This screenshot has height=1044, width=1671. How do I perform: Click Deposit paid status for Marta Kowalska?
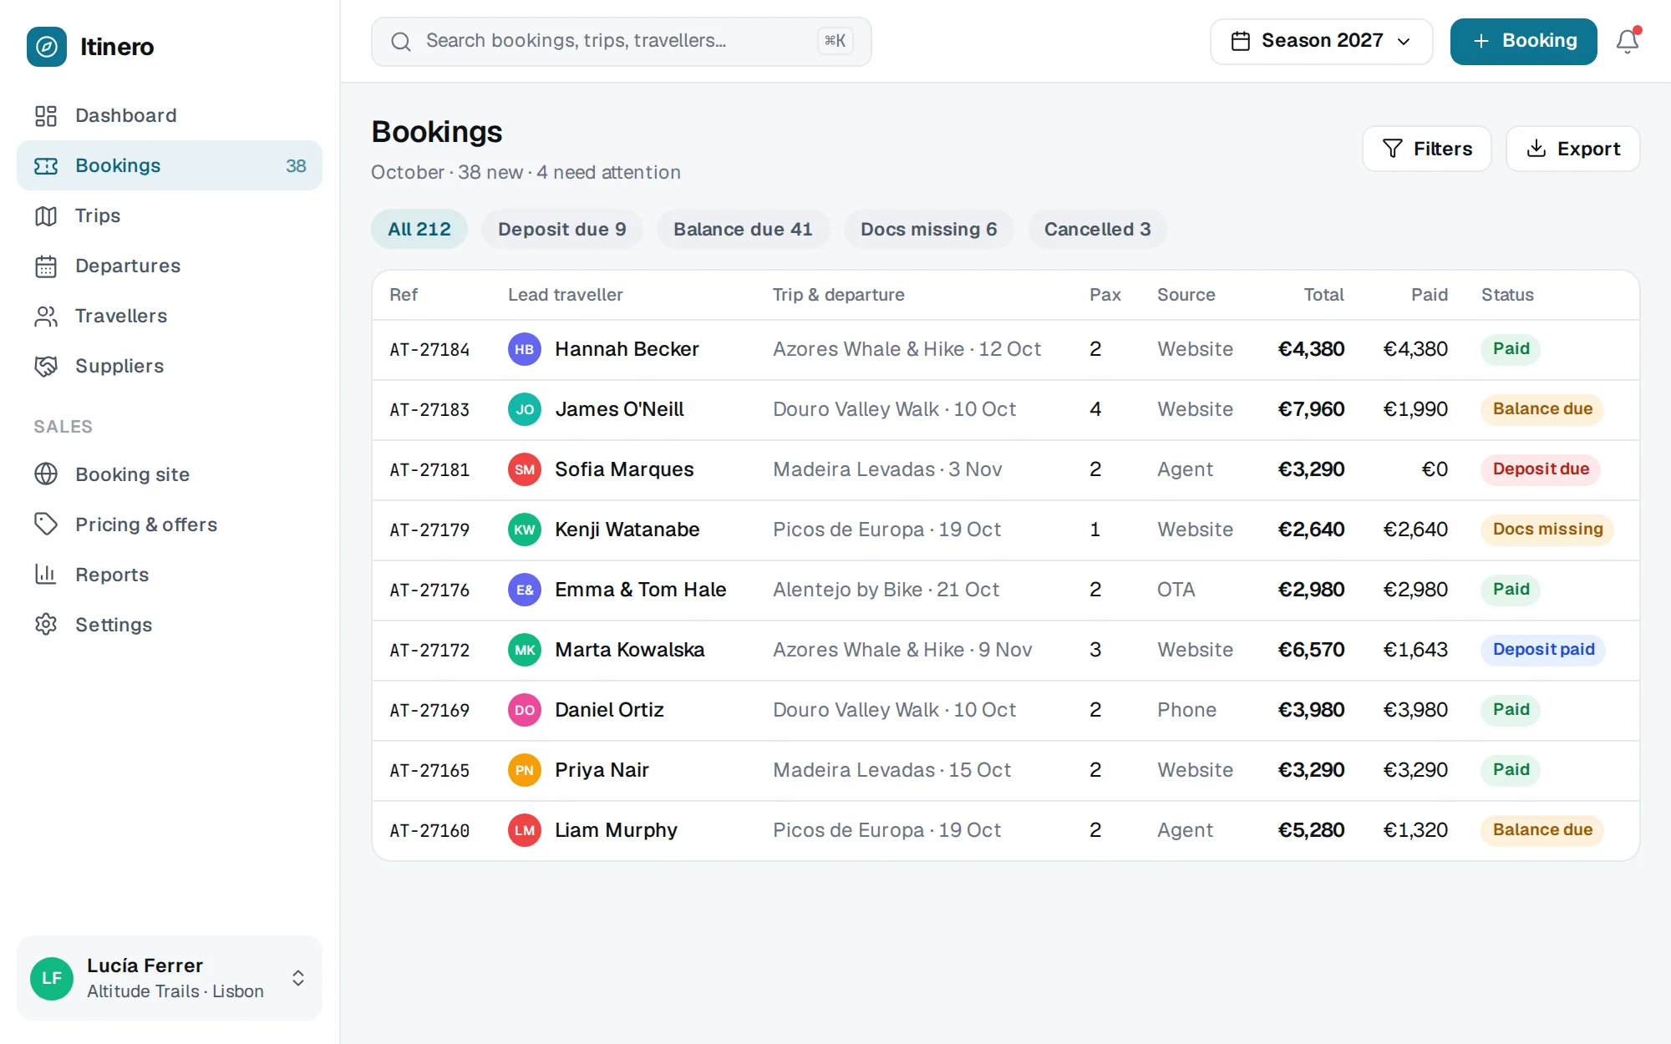1543,650
